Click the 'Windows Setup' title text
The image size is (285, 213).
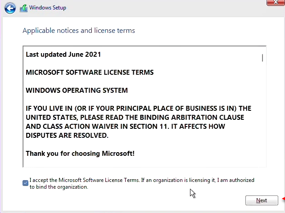point(48,8)
